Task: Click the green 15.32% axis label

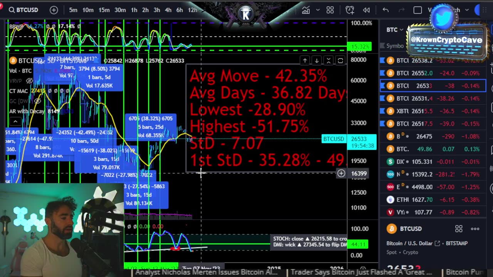Action: pyautogui.click(x=359, y=47)
